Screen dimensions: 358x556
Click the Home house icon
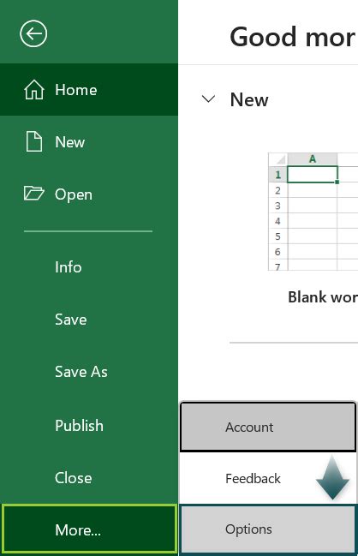pyautogui.click(x=34, y=90)
